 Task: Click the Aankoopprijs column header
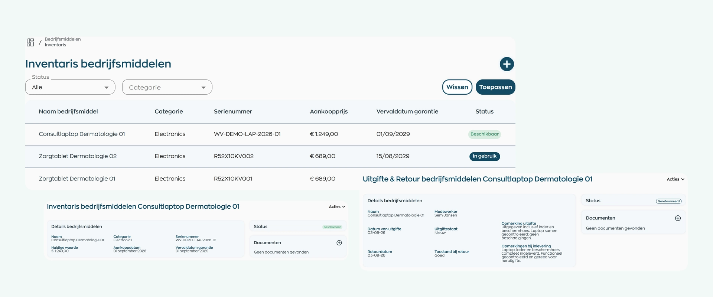[x=329, y=111]
